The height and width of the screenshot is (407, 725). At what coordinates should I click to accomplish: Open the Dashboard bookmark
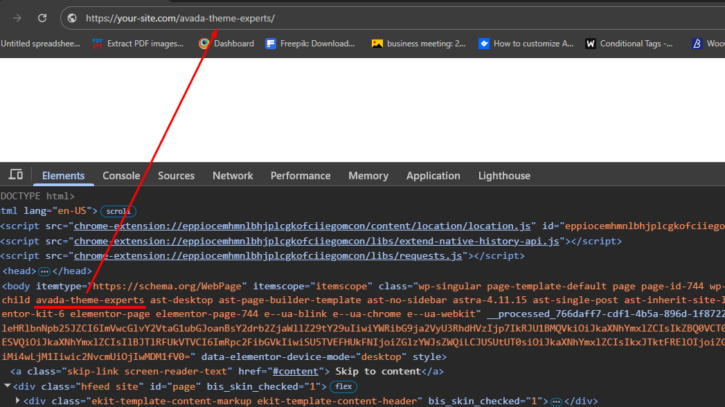point(226,43)
